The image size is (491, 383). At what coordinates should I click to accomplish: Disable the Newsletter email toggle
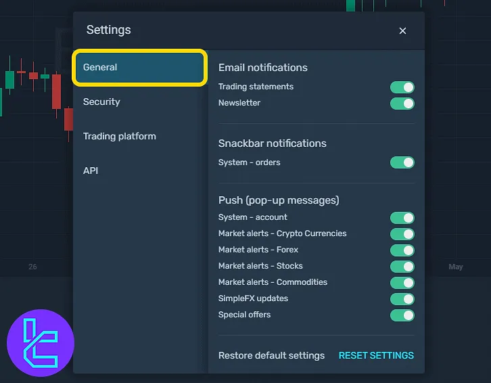click(x=402, y=104)
